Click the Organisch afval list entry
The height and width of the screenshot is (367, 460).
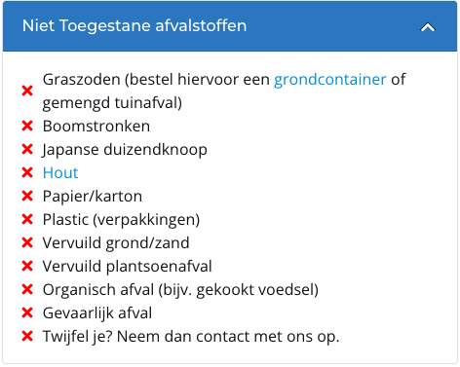tap(180, 290)
